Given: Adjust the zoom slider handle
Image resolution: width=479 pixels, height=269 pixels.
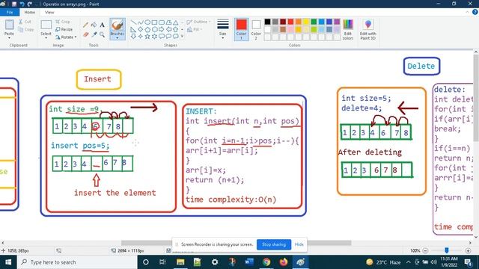Looking at the screenshot, I should (x=447, y=251).
